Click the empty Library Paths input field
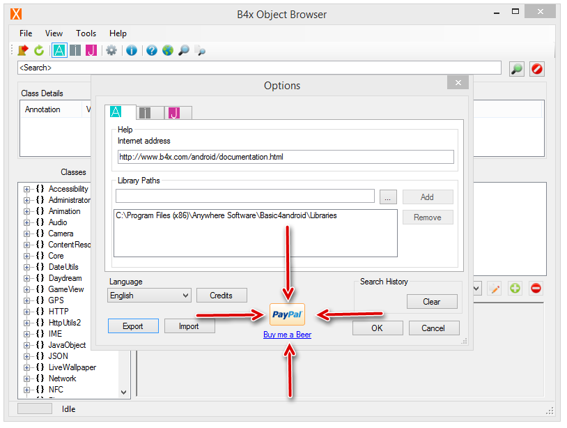 pos(245,196)
